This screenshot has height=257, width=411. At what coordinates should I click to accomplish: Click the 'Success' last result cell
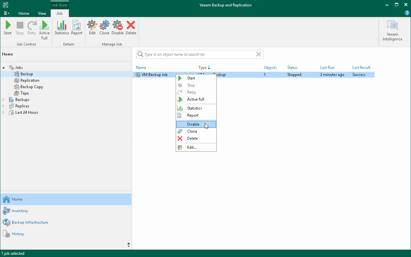click(x=359, y=75)
